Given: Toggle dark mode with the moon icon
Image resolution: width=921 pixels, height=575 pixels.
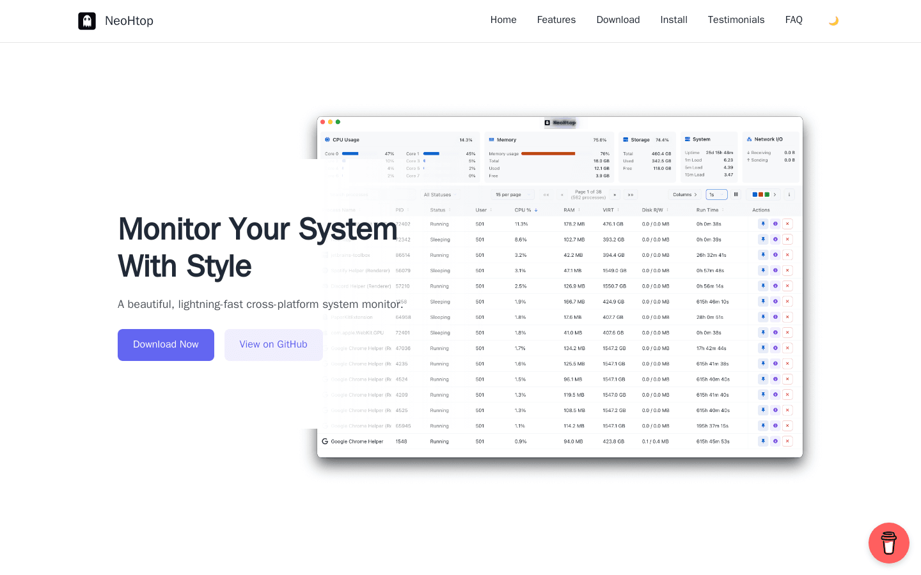Looking at the screenshot, I should [x=833, y=20].
